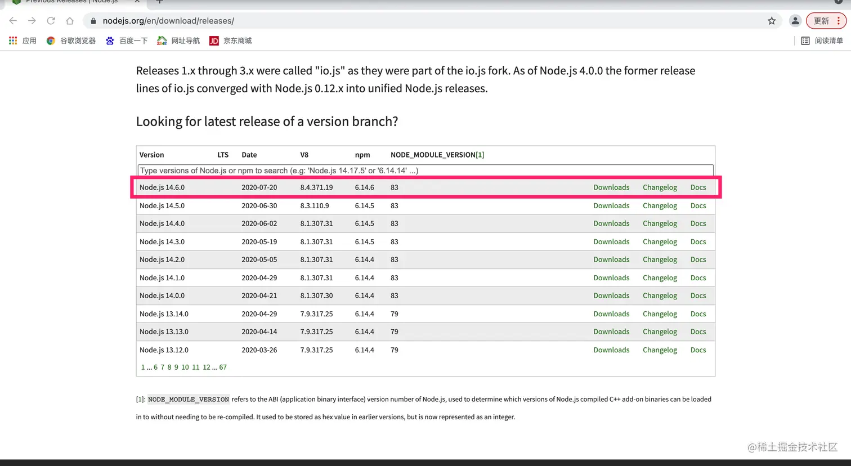Click the Version column header

coord(152,155)
